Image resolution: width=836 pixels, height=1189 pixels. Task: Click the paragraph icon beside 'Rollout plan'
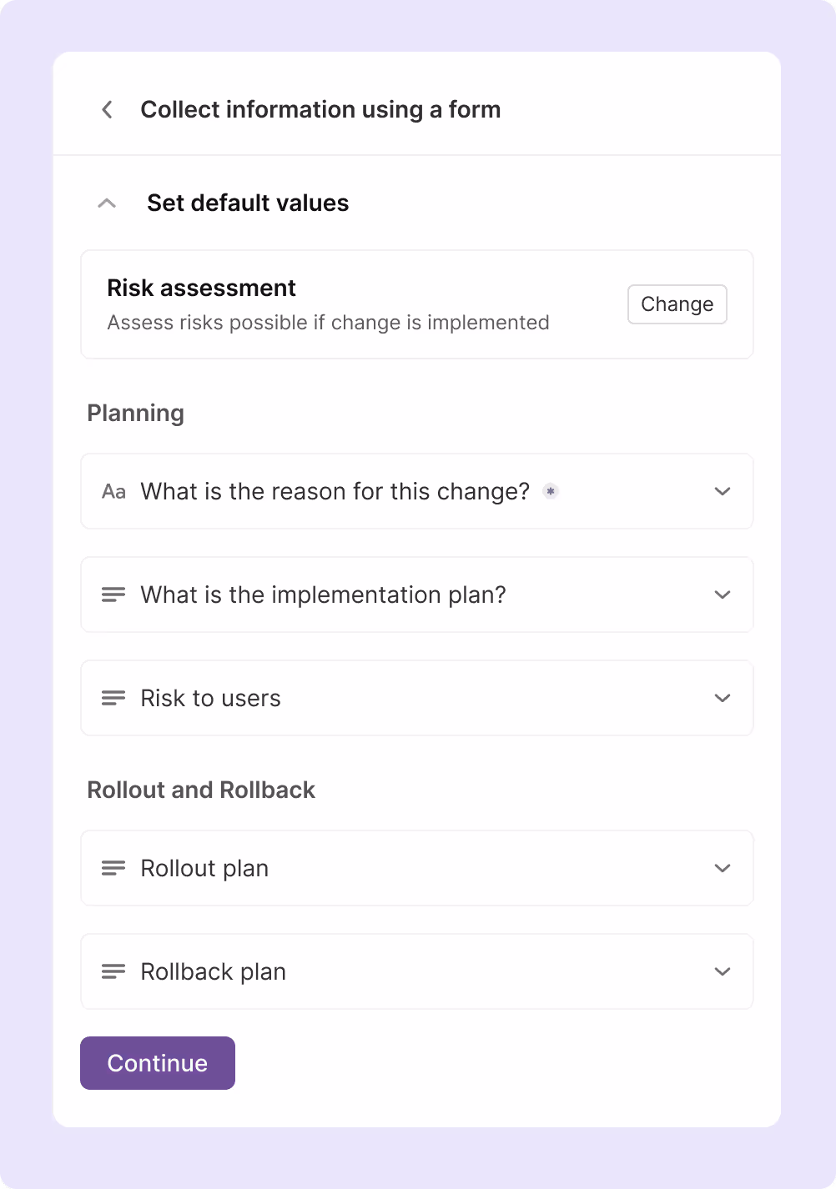click(113, 868)
